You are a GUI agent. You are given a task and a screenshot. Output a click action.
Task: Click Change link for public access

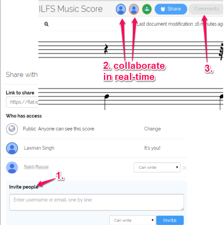click(x=152, y=129)
